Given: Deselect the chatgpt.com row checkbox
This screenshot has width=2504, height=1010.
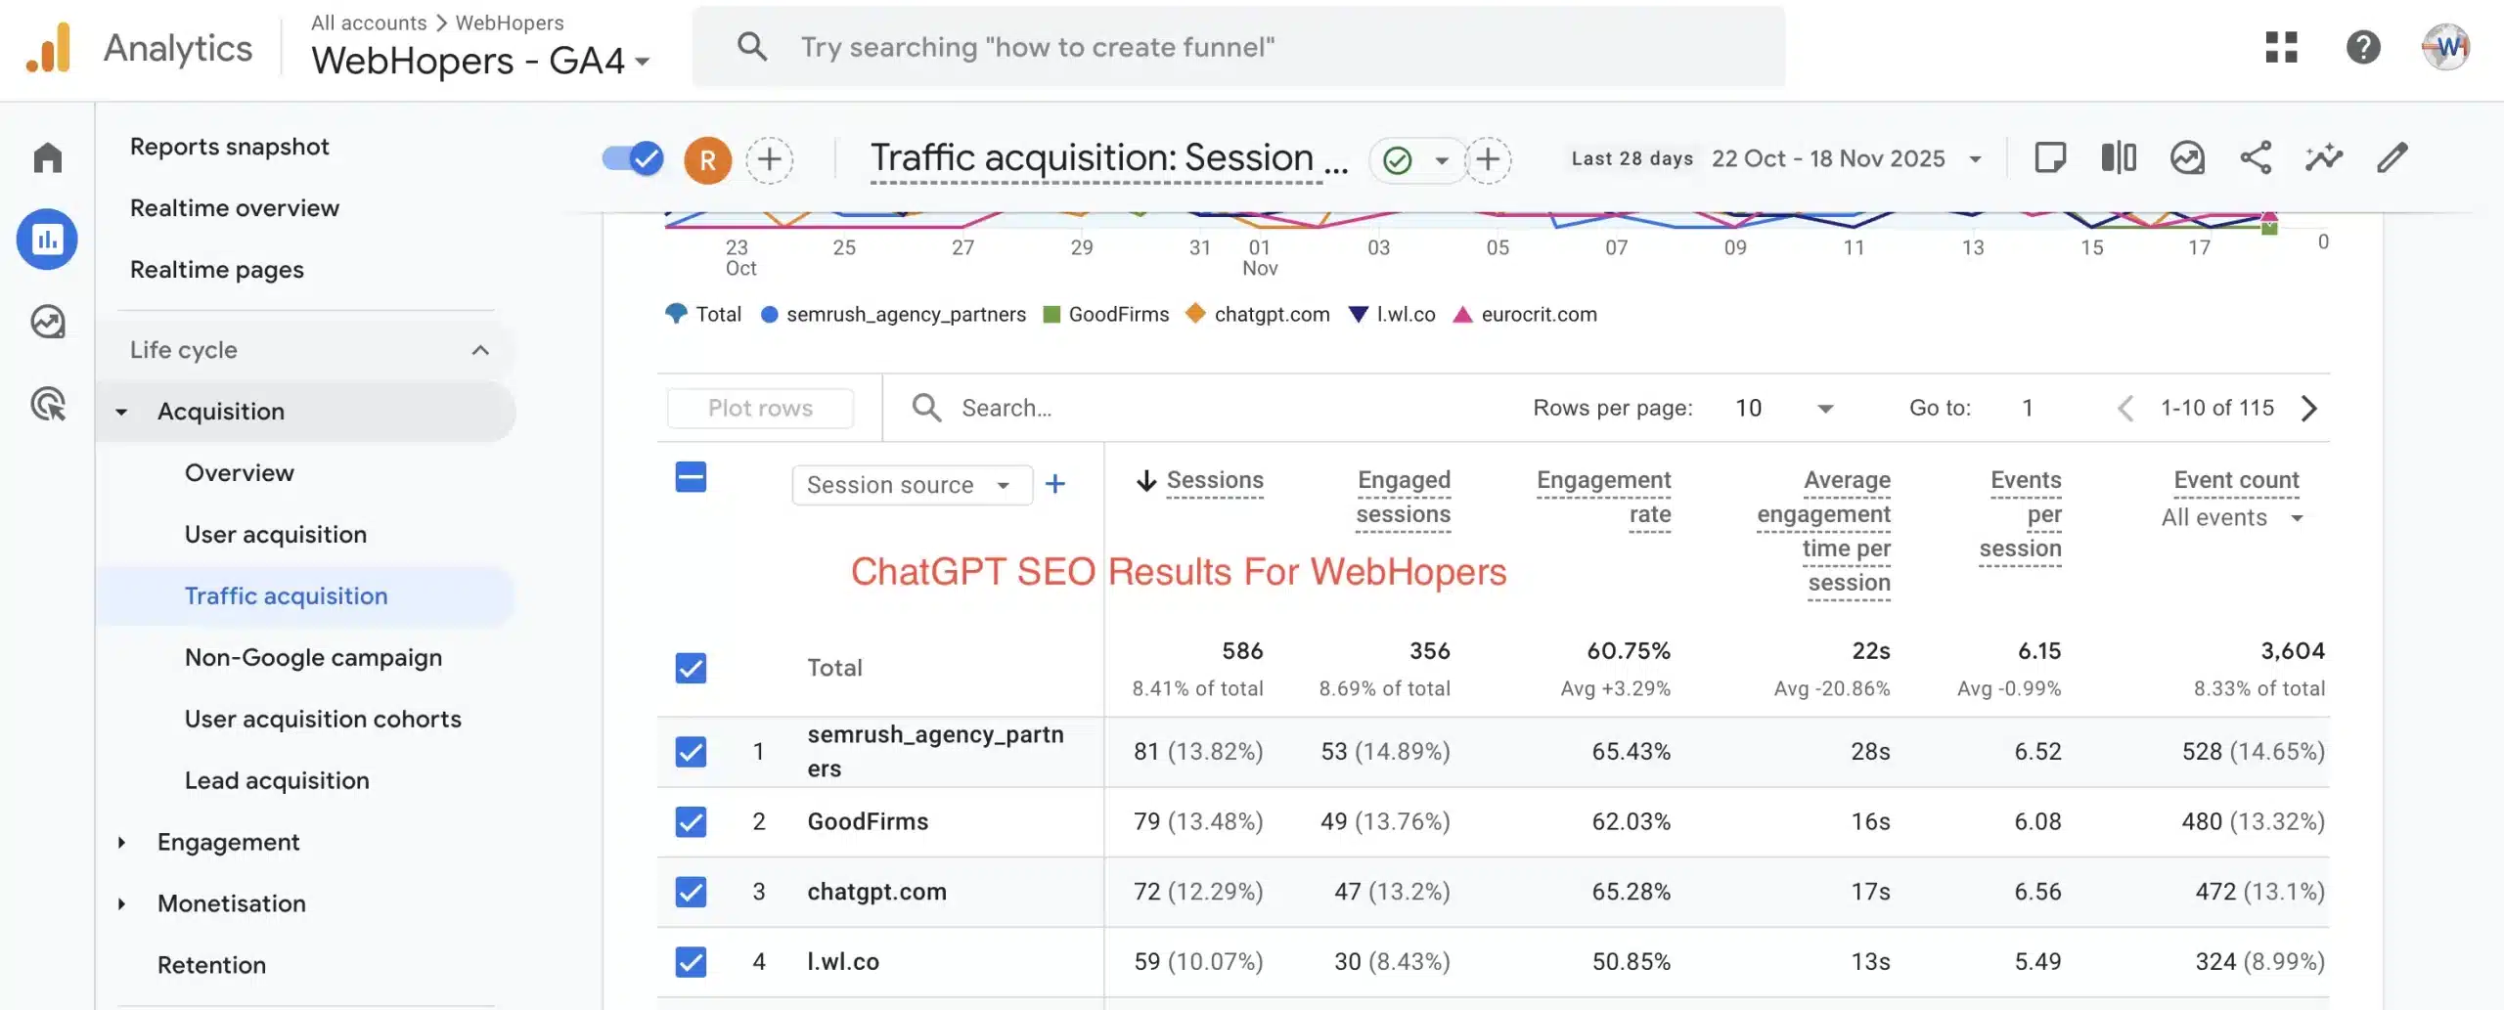Looking at the screenshot, I should (x=691, y=892).
